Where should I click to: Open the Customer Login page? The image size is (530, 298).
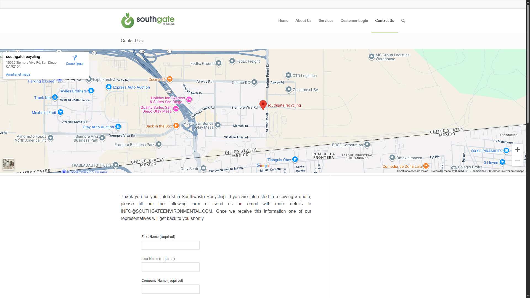click(354, 21)
